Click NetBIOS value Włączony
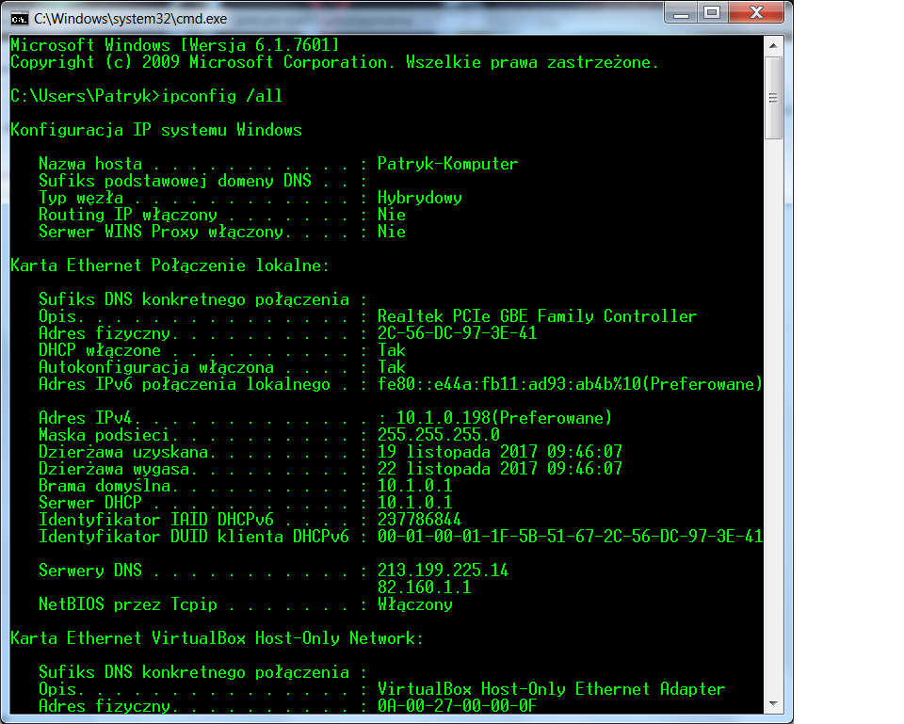 point(415,604)
